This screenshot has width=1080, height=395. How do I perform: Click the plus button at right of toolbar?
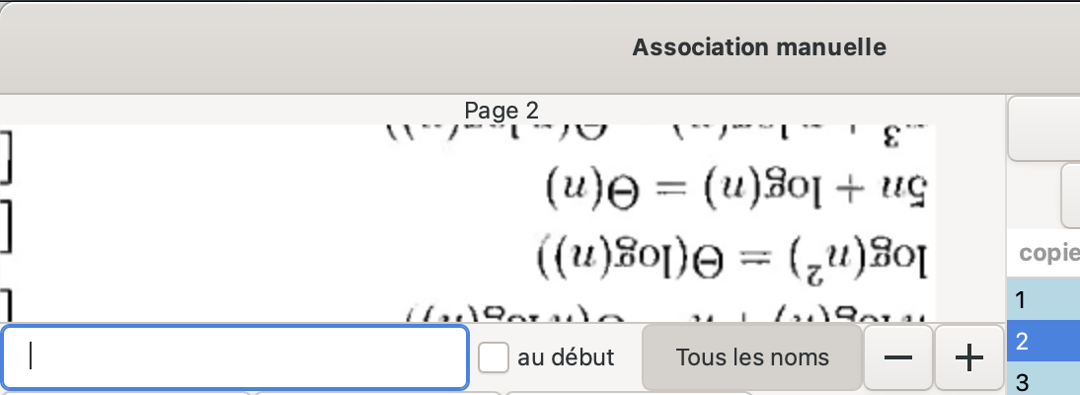[x=969, y=357]
